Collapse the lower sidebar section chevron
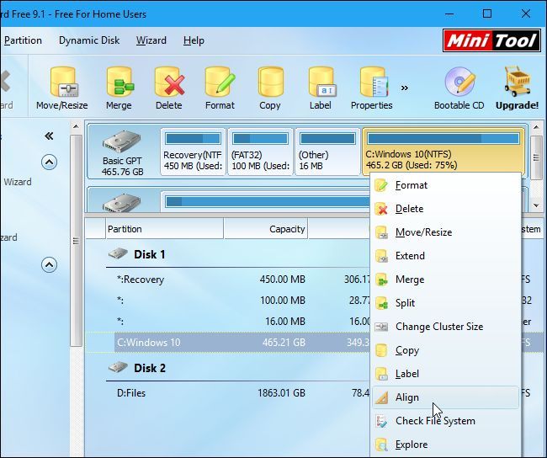 pyautogui.click(x=49, y=265)
